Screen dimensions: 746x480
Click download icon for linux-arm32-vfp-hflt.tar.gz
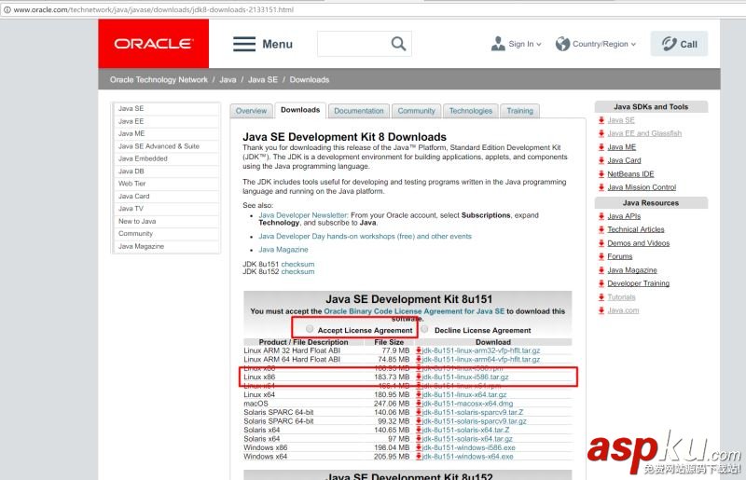pos(419,350)
